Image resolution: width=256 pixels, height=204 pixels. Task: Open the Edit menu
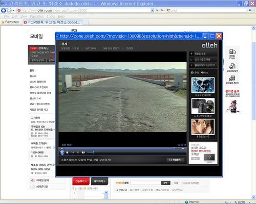pyautogui.click(x=15, y=16)
